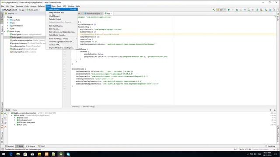
Task: Open the Structure side tool window
Action: pyautogui.click(x=2, y=137)
